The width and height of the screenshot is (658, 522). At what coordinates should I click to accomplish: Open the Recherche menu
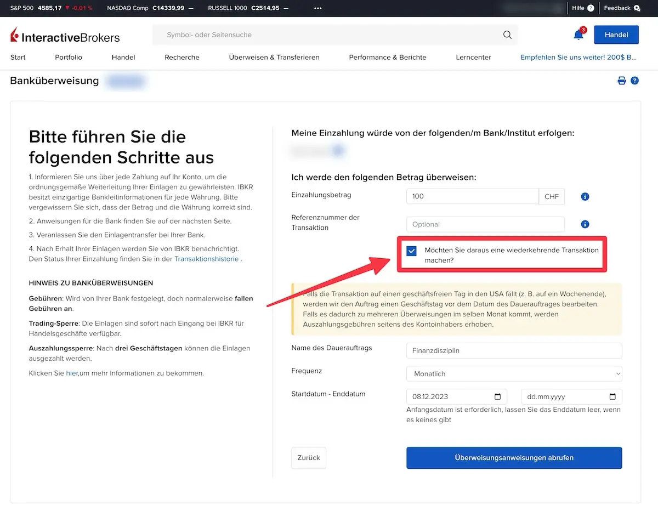[182, 57]
